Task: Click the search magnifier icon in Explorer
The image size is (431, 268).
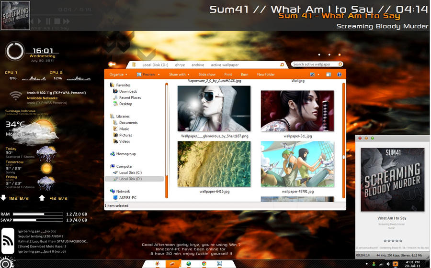Action: (x=340, y=64)
